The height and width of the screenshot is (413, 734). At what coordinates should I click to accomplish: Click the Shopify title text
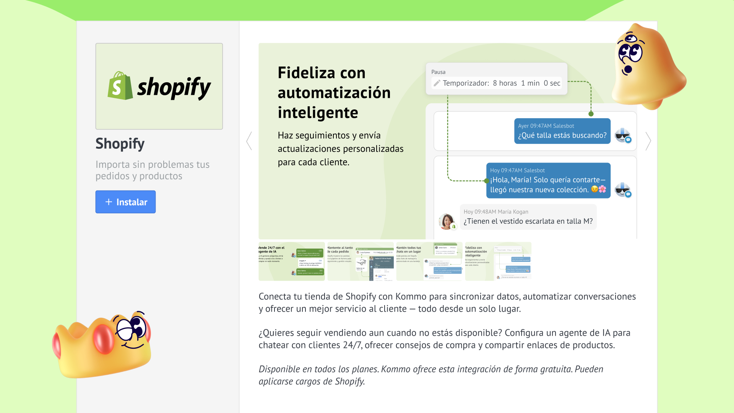[120, 144]
